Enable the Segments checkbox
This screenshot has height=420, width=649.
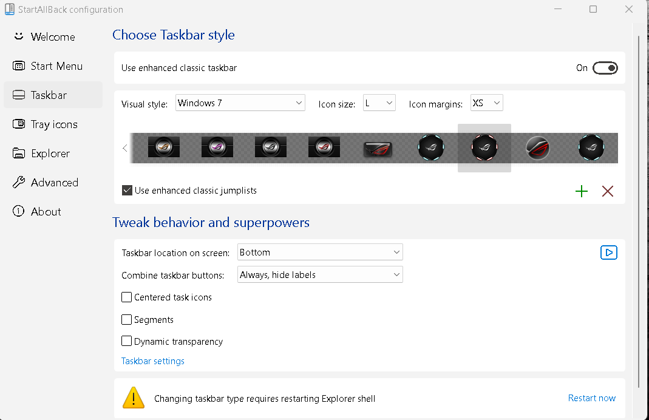[x=127, y=319]
